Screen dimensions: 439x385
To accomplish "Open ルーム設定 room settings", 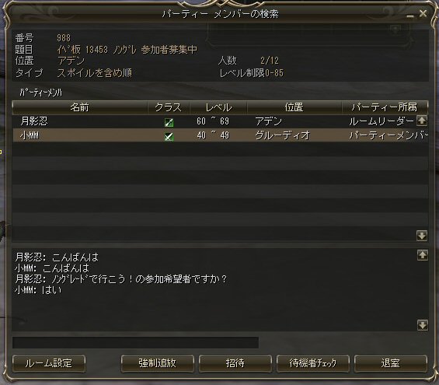I will point(49,363).
